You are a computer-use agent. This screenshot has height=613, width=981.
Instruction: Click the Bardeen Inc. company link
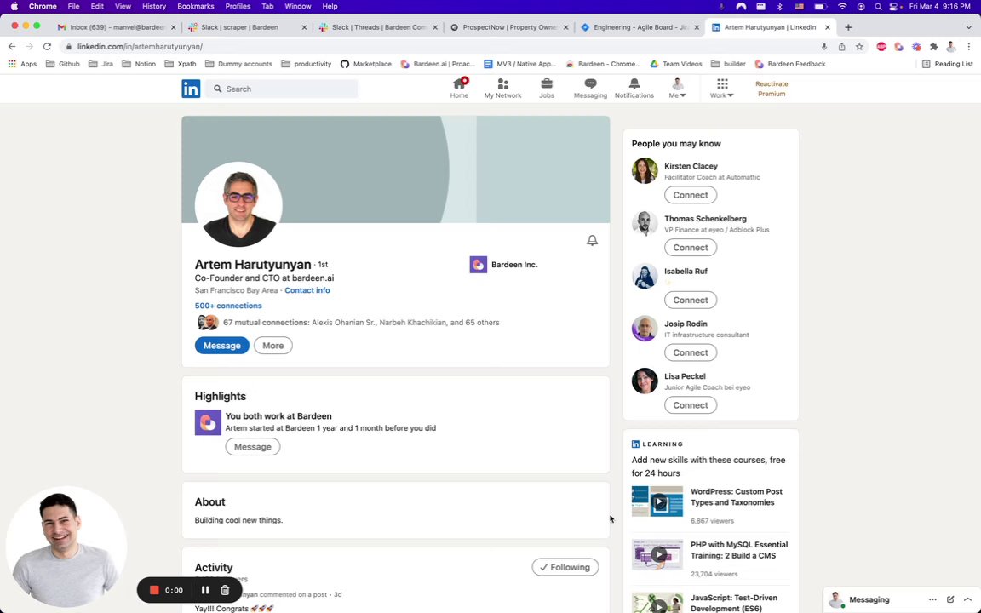503,265
